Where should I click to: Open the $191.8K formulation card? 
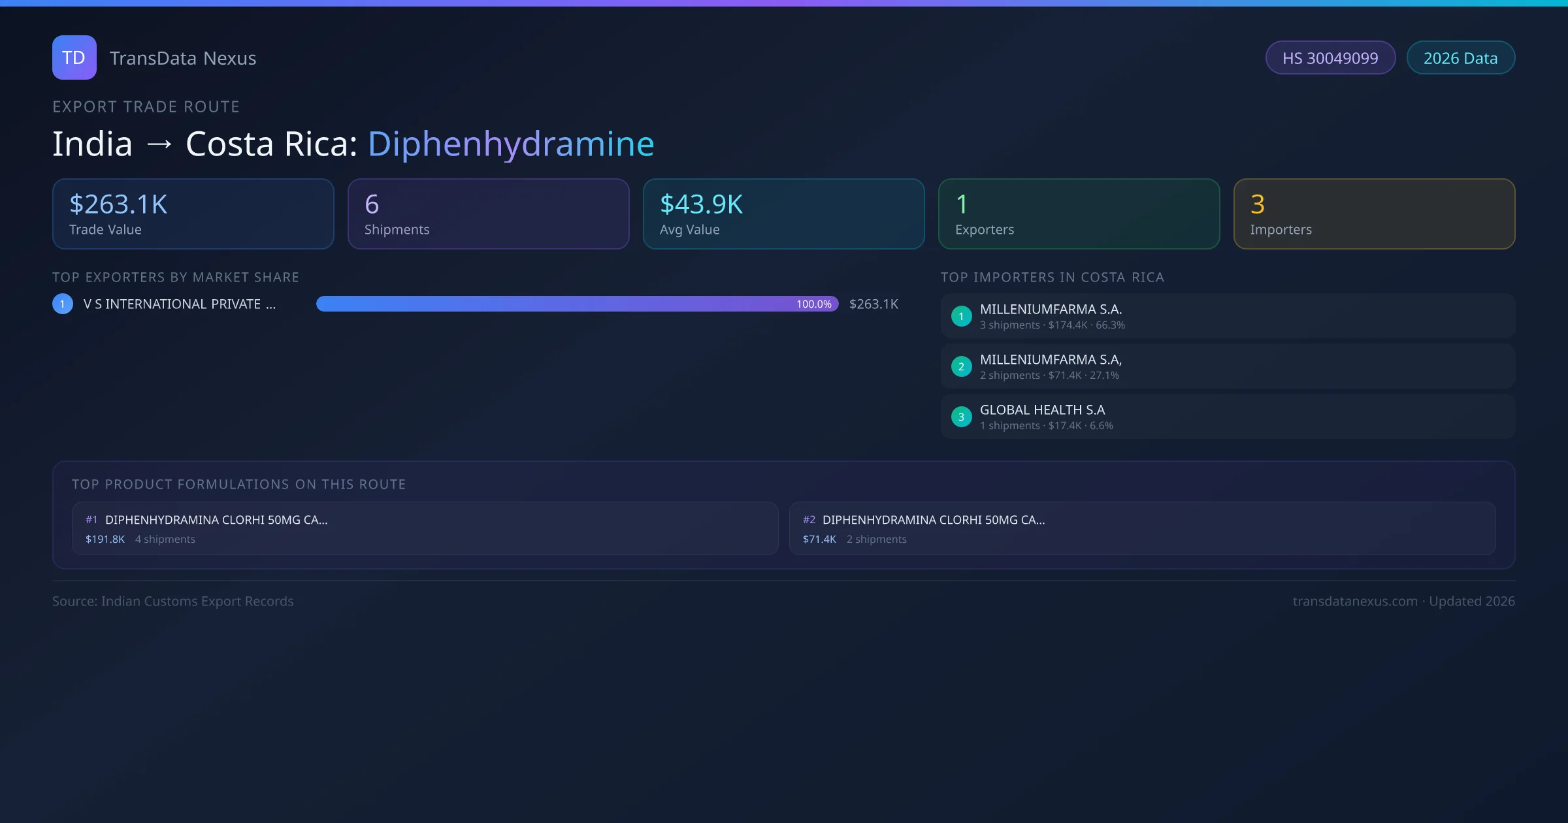425,528
